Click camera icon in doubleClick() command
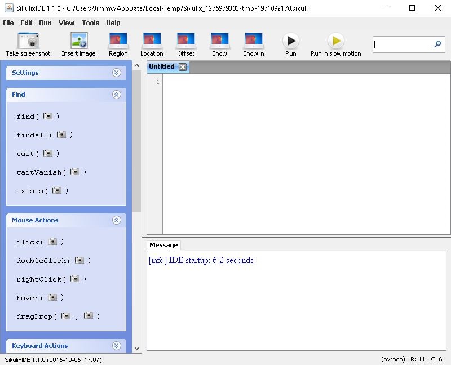This screenshot has height=366, width=451. point(79,260)
